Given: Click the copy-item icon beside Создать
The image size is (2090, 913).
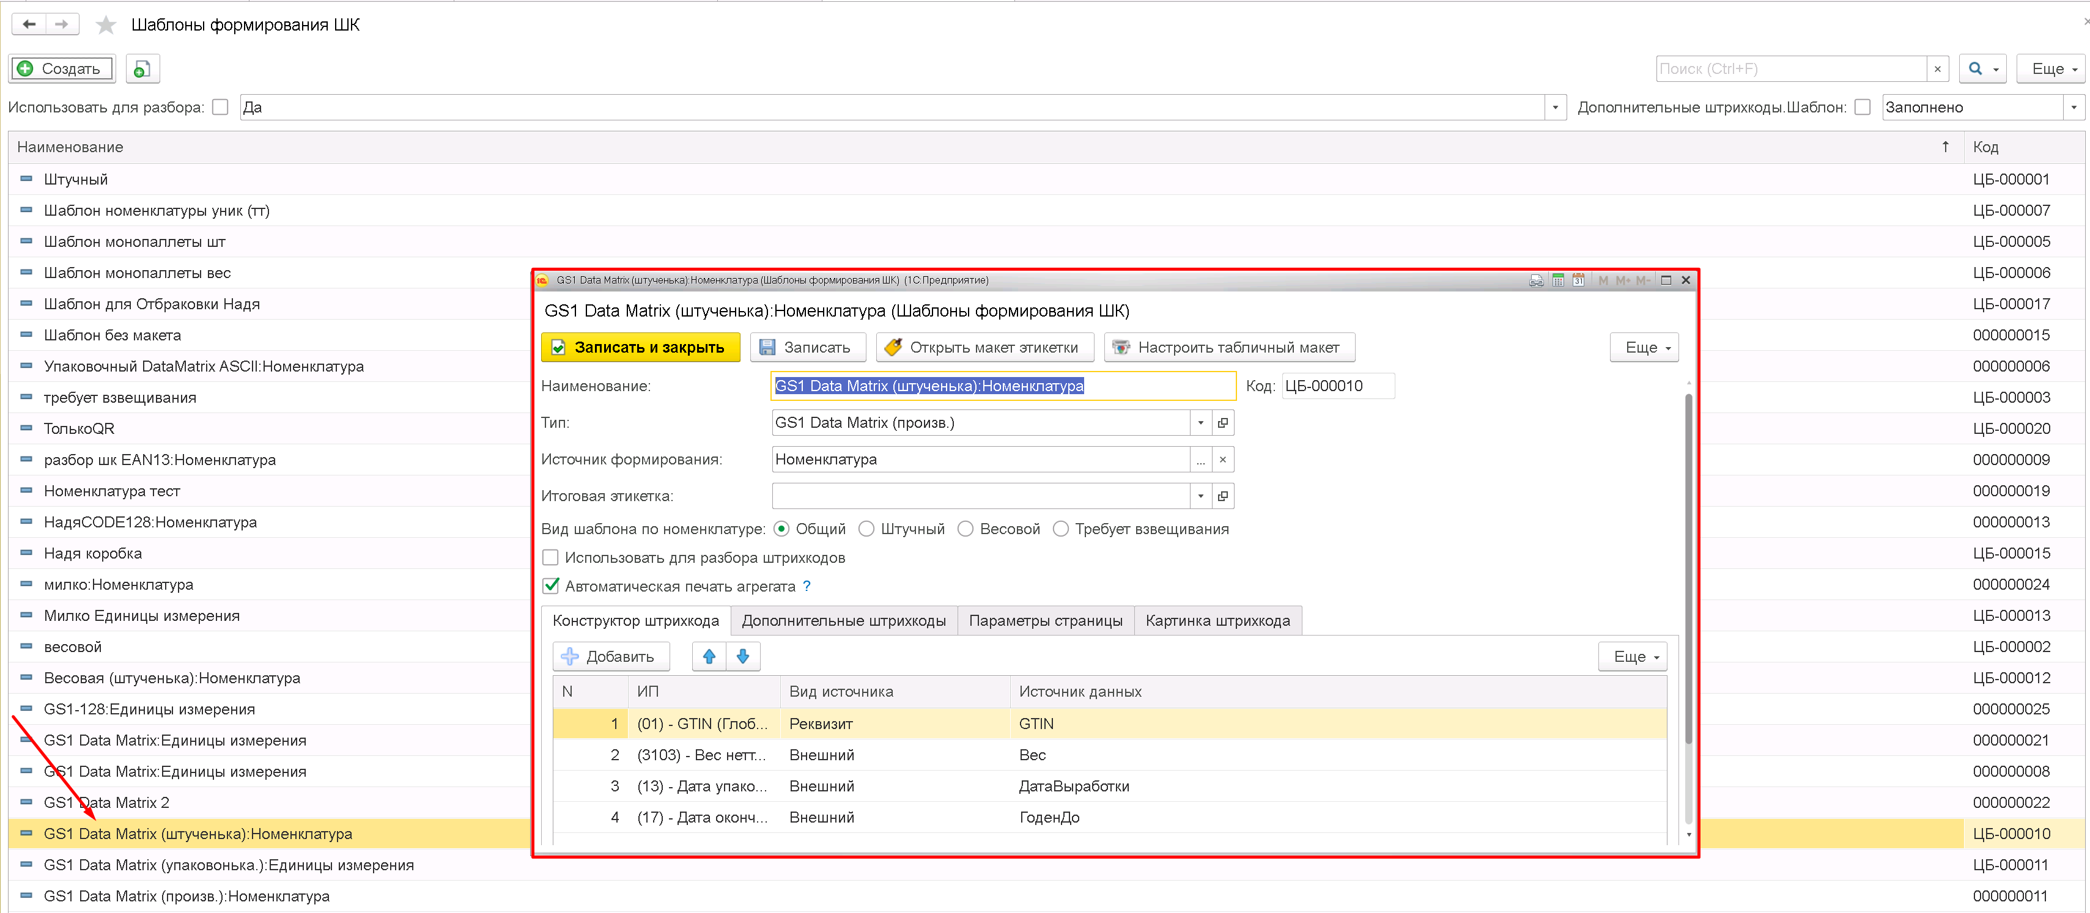Looking at the screenshot, I should (142, 69).
